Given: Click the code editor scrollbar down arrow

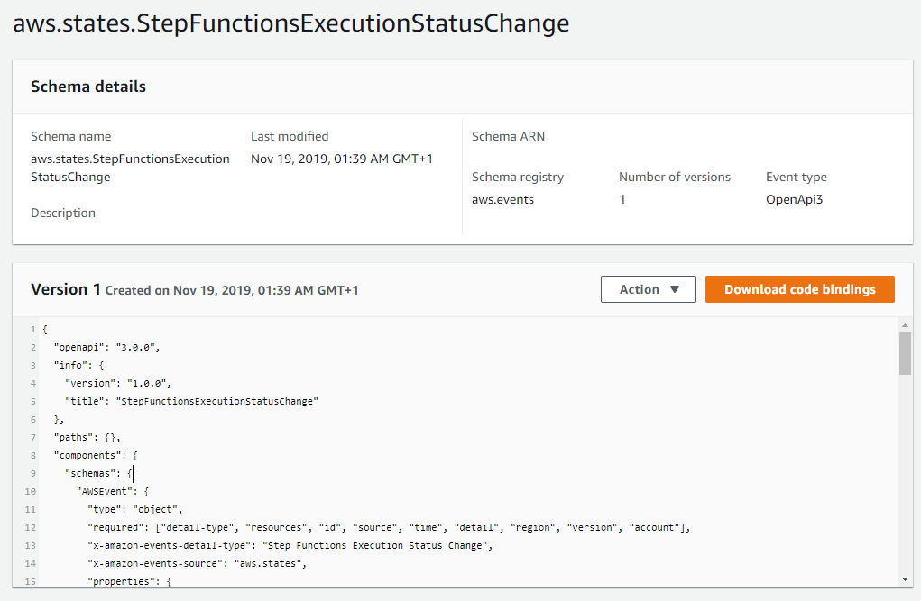Looking at the screenshot, I should tap(905, 579).
